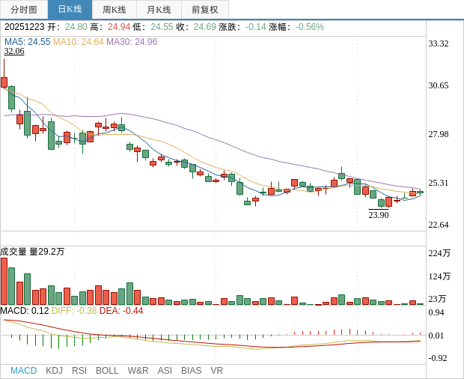Click the tallest red volume bar

coord(4,282)
